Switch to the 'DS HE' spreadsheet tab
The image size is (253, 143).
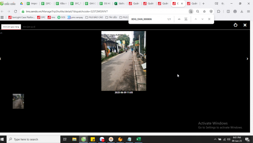point(105,4)
